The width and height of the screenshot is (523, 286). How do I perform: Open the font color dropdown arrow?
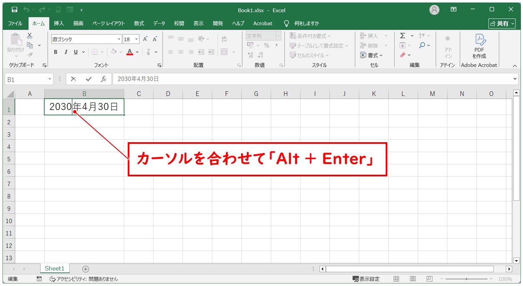tap(138, 52)
